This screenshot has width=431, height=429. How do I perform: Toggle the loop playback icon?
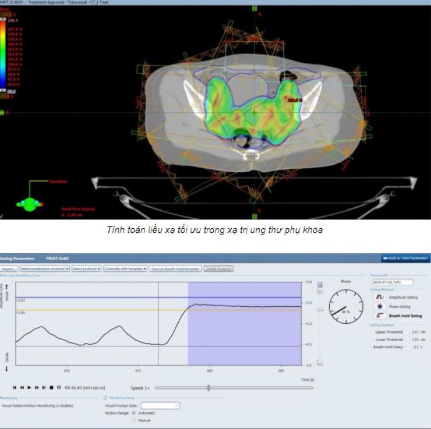coord(59,387)
